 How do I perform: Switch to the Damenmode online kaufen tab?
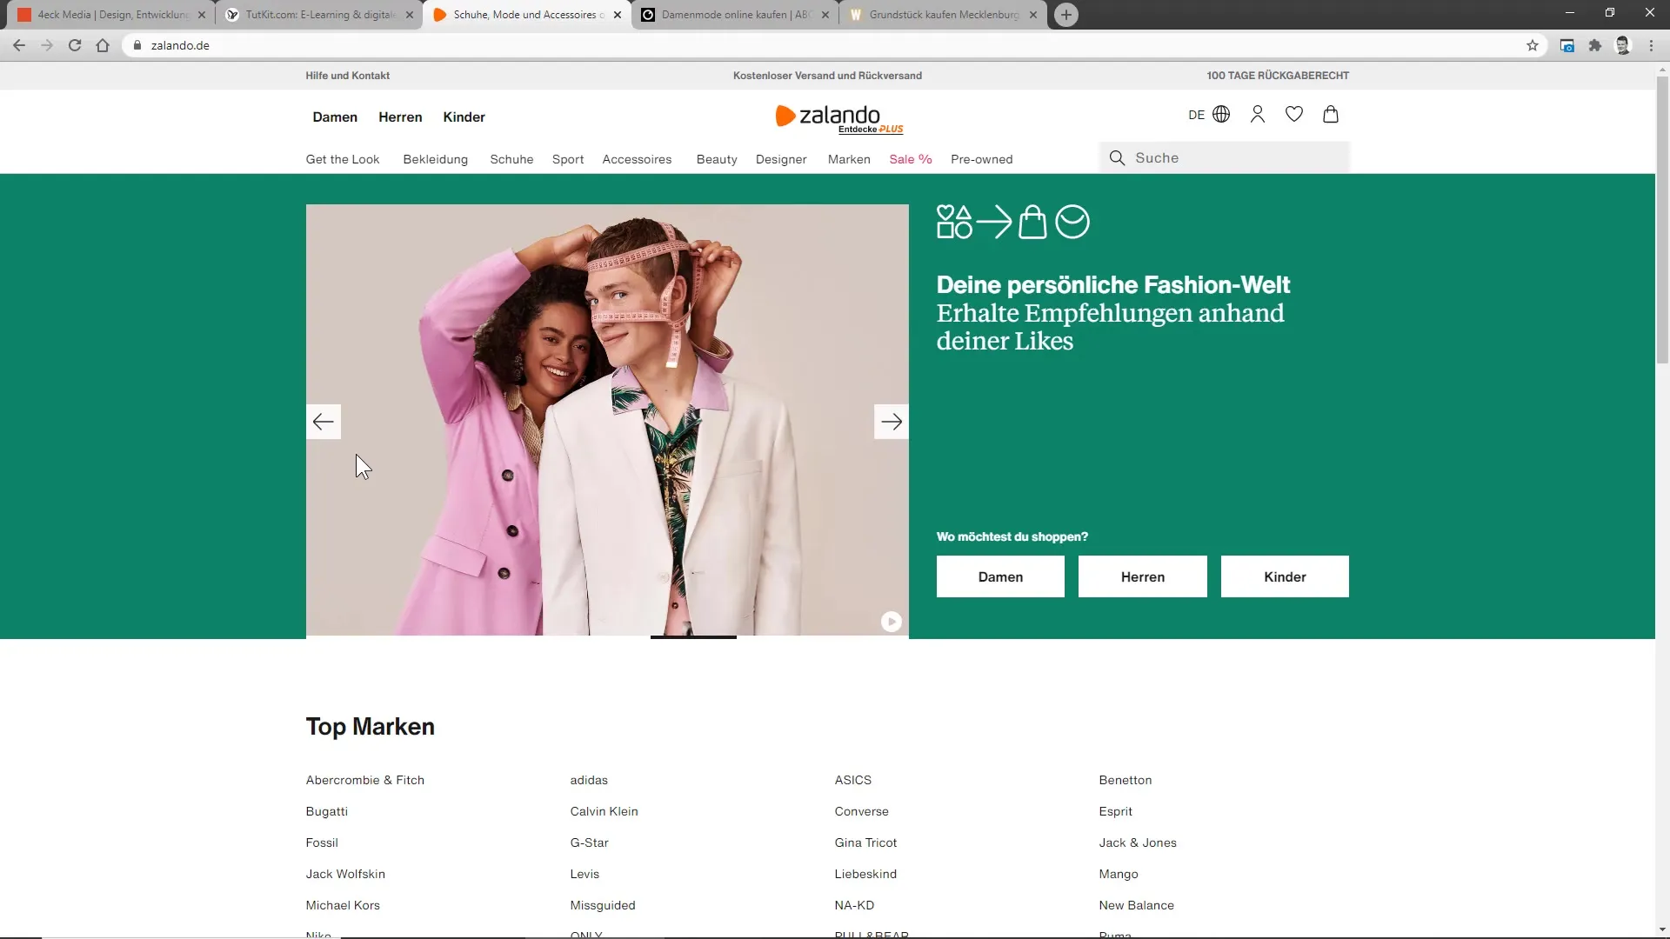736,15
